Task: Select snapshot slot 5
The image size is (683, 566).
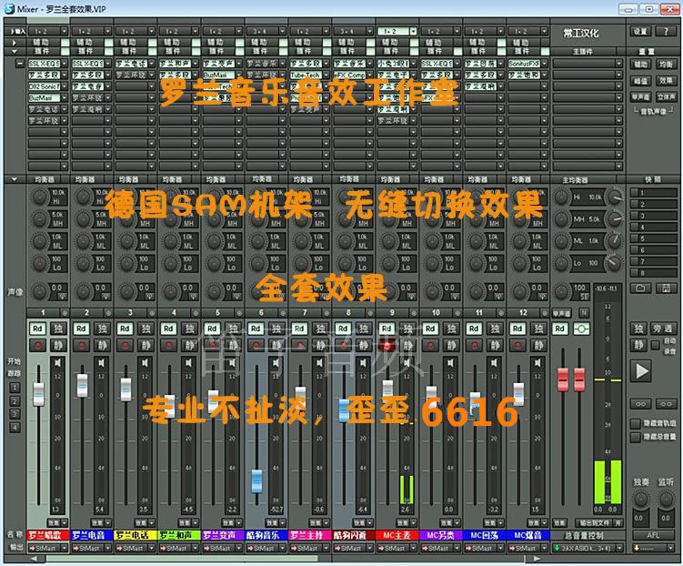Action: pyautogui.click(x=653, y=238)
